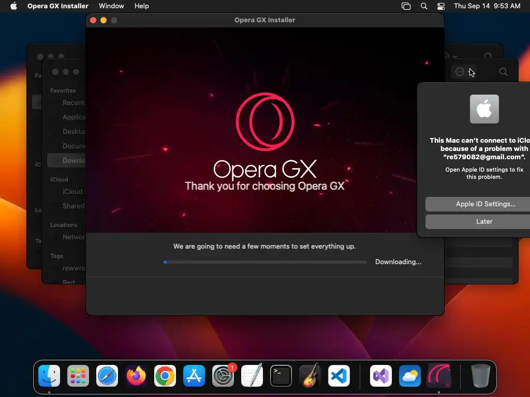Click the Opera GX Installer window title
530x397 pixels.
click(x=264, y=20)
